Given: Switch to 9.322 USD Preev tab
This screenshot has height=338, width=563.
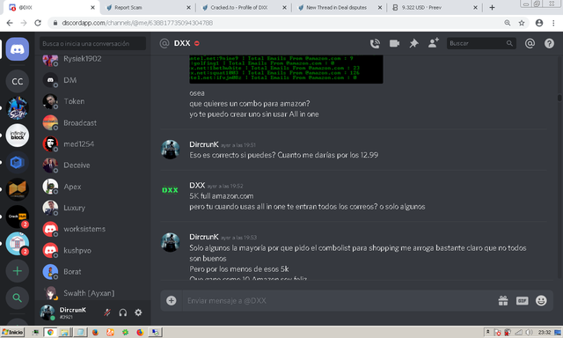Looking at the screenshot, I should [434, 8].
